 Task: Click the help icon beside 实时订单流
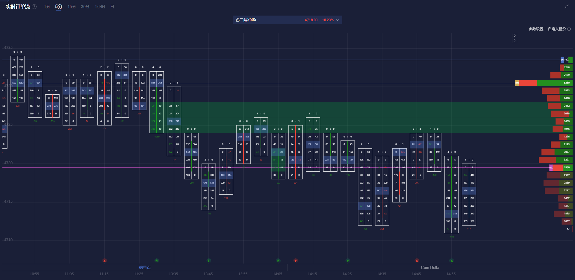tap(34, 7)
